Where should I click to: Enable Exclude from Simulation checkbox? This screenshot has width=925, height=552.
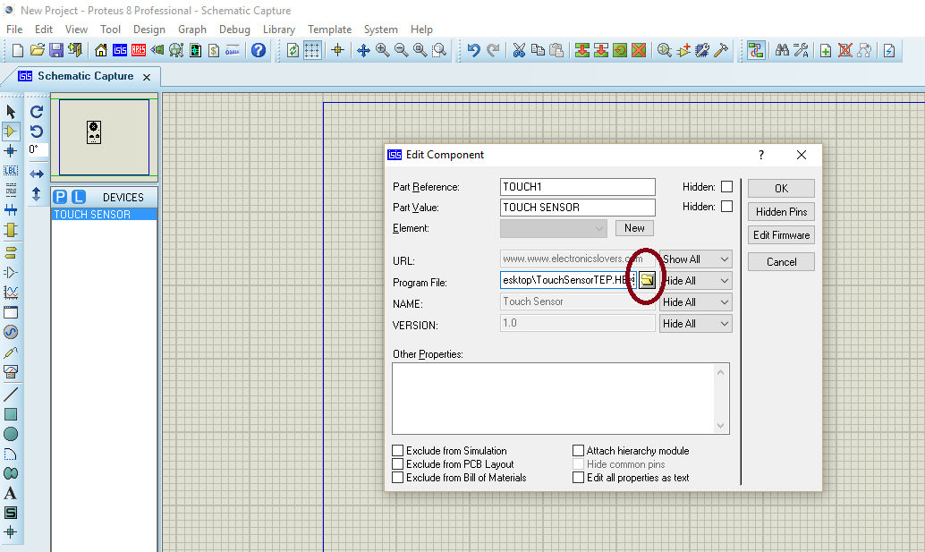(398, 451)
